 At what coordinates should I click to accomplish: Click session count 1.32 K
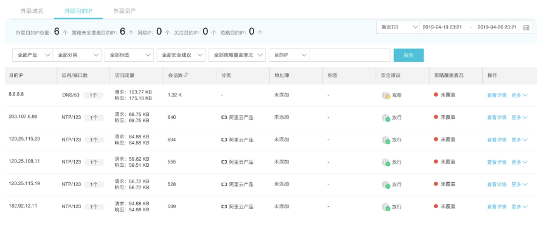(174, 95)
